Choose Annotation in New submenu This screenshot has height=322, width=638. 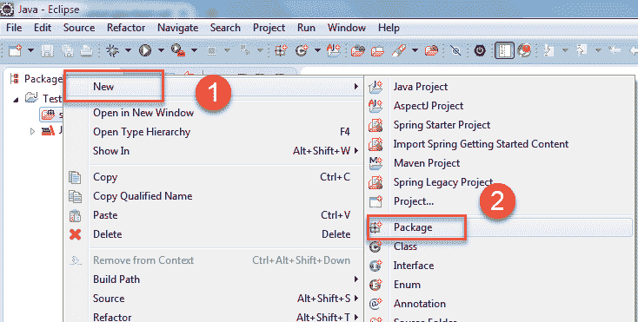[499, 304]
